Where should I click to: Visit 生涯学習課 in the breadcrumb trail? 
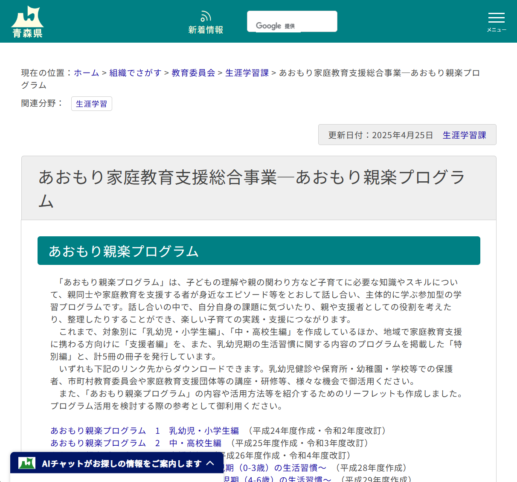tap(247, 73)
